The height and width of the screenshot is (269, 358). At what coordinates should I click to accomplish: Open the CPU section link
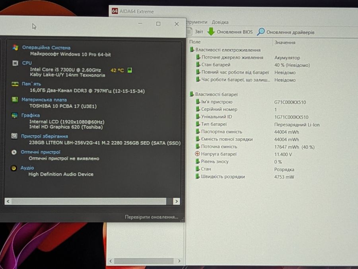coord(27,63)
